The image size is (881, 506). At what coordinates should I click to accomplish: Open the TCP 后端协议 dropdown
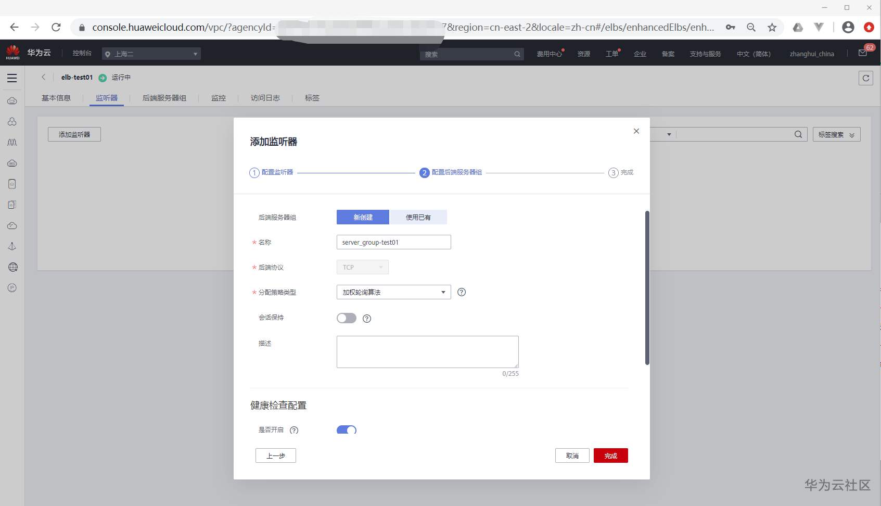[x=363, y=267]
